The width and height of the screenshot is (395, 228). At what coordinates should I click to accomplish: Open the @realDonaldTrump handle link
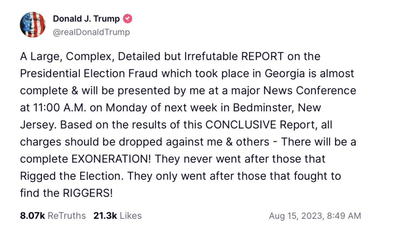pos(91,32)
